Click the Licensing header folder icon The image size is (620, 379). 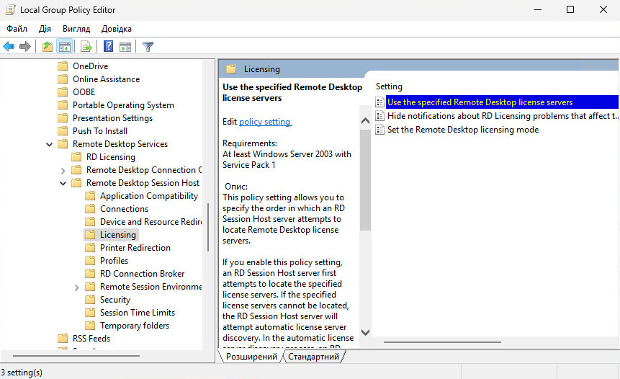click(231, 69)
